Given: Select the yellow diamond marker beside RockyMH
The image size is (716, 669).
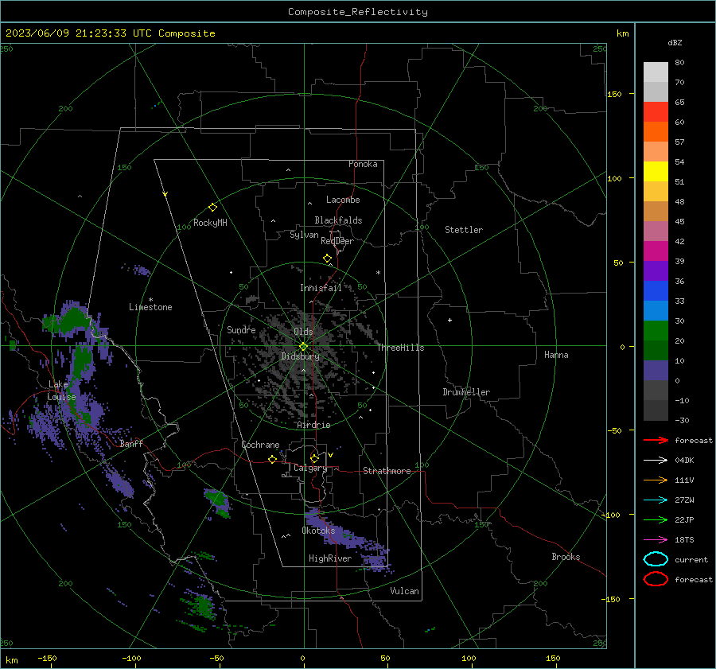Looking at the screenshot, I should 212,208.
